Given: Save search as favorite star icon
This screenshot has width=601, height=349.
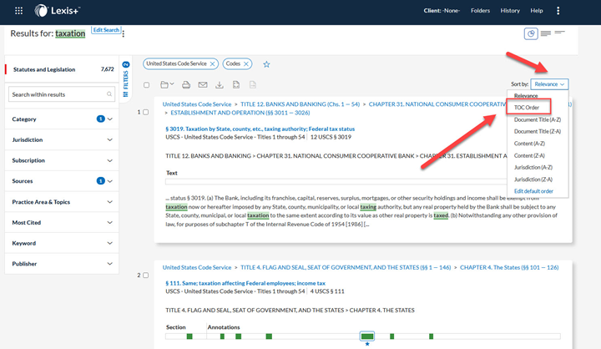Looking at the screenshot, I should [x=266, y=64].
